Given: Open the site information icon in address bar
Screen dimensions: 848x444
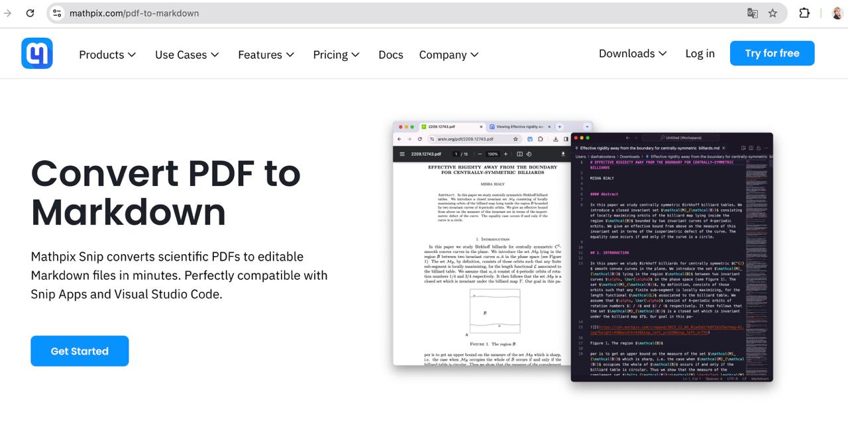Looking at the screenshot, I should [57, 13].
